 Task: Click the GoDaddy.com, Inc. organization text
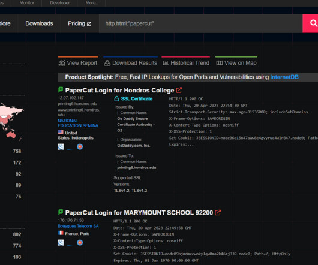(x=134, y=146)
